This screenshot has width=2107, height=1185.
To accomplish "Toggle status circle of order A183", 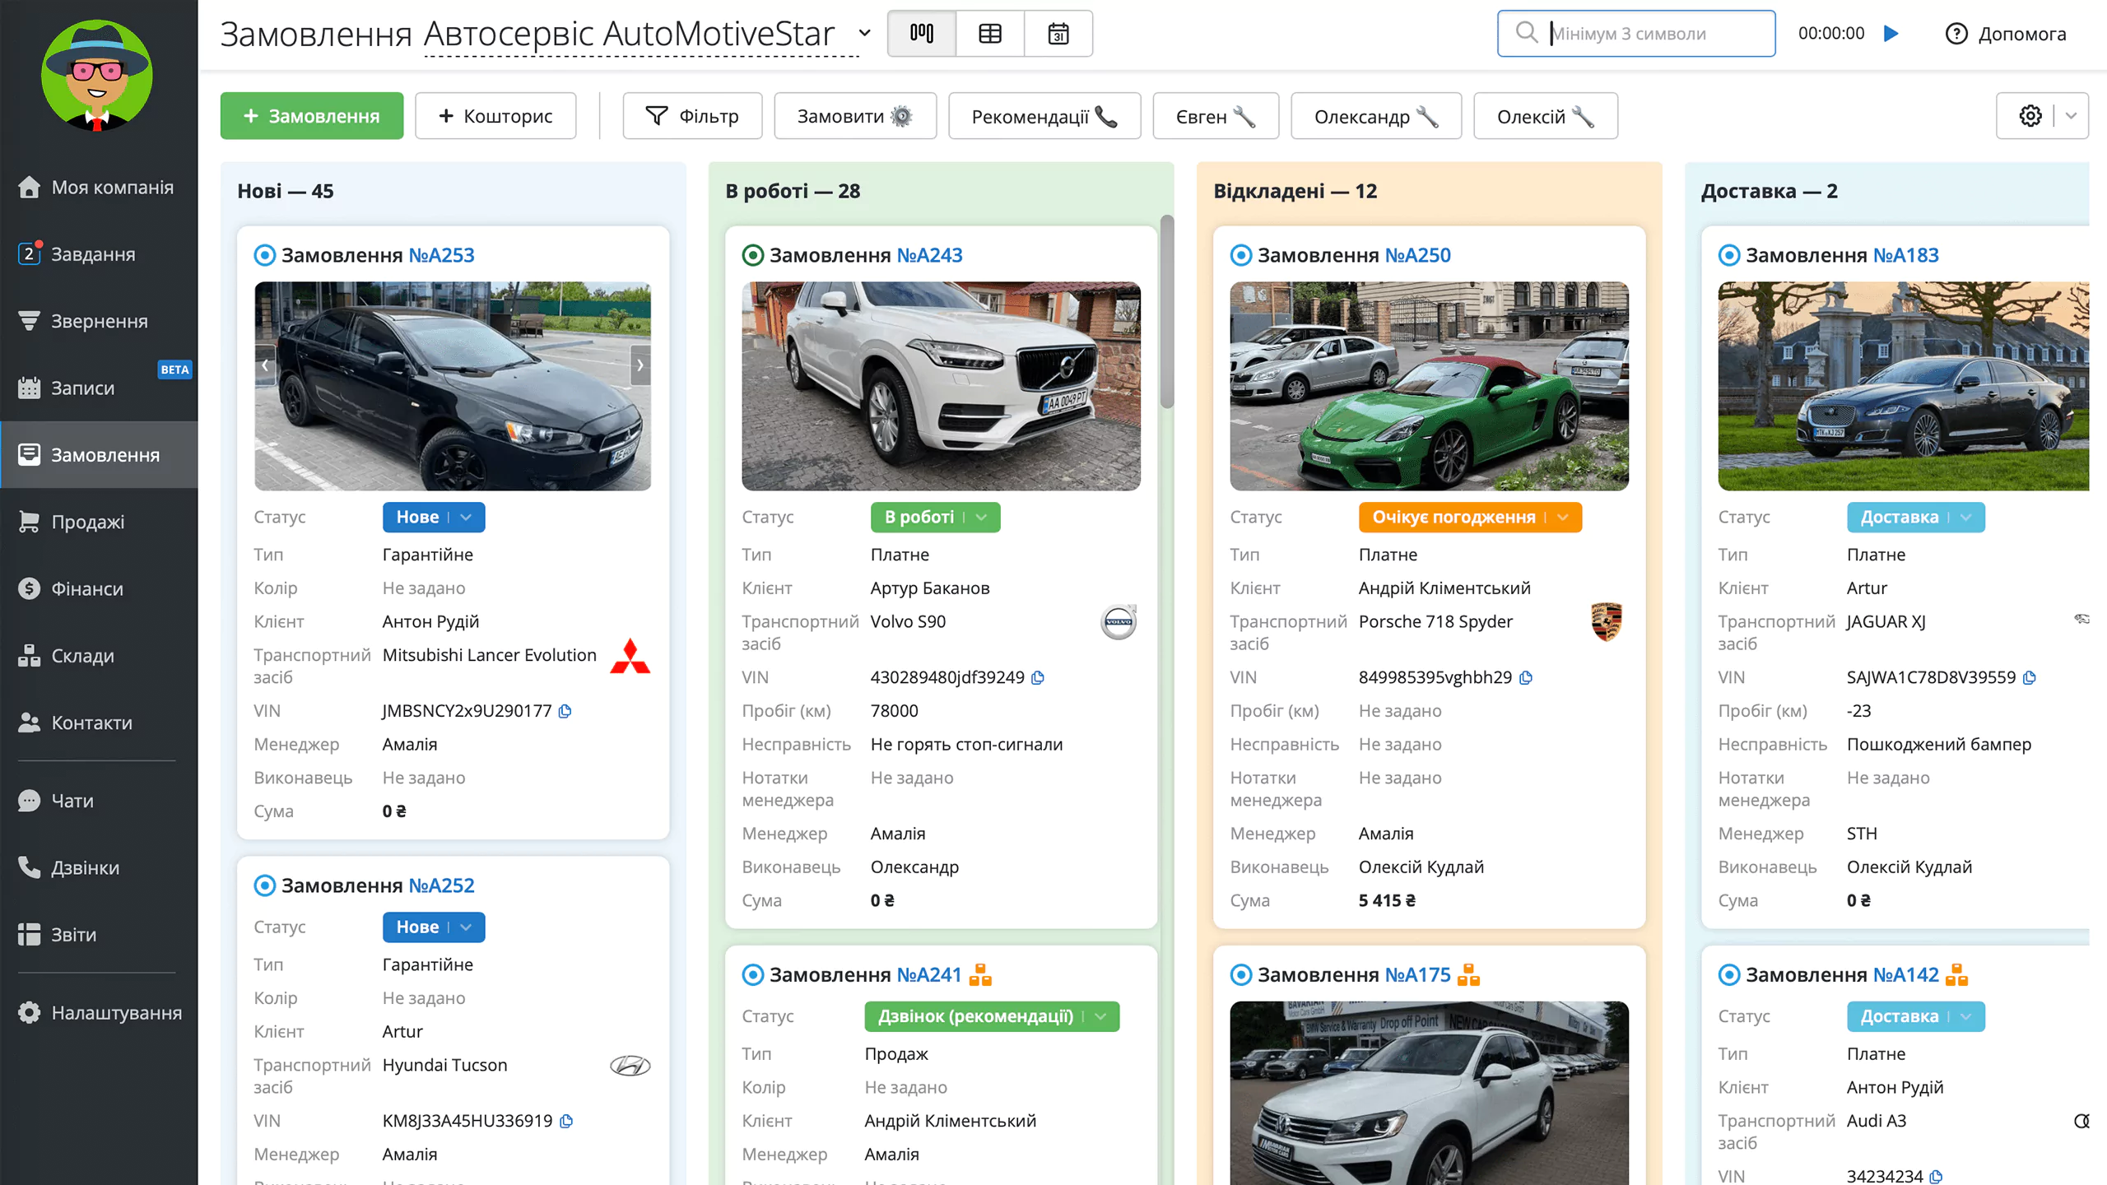I will 1728,255.
